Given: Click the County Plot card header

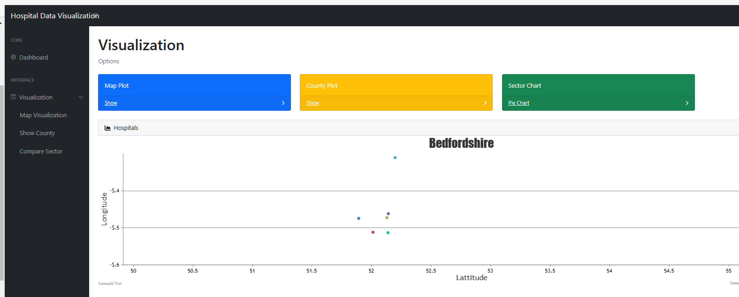Looking at the screenshot, I should point(396,85).
